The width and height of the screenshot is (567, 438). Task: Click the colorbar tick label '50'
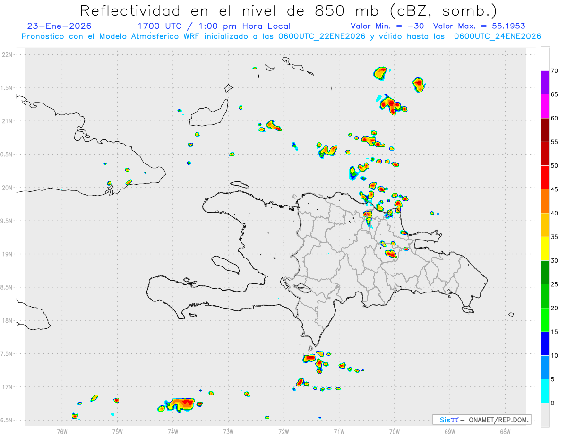click(555, 166)
